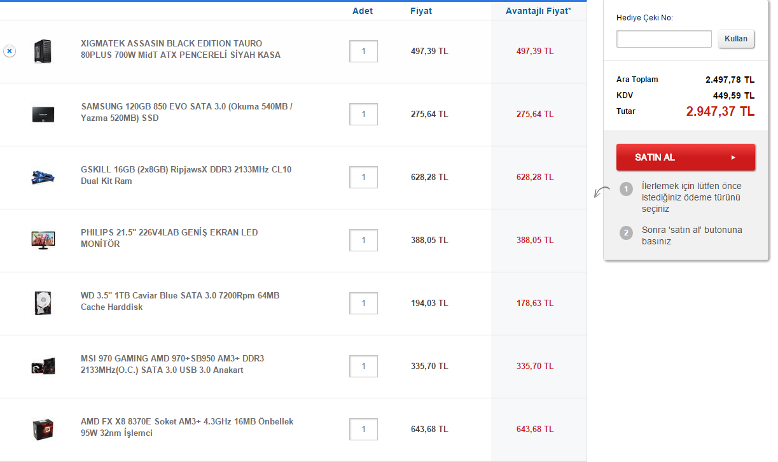Screen dimensions: 778x462
Task: Click the Philips monitor product thumbnail
Action: click(x=43, y=239)
